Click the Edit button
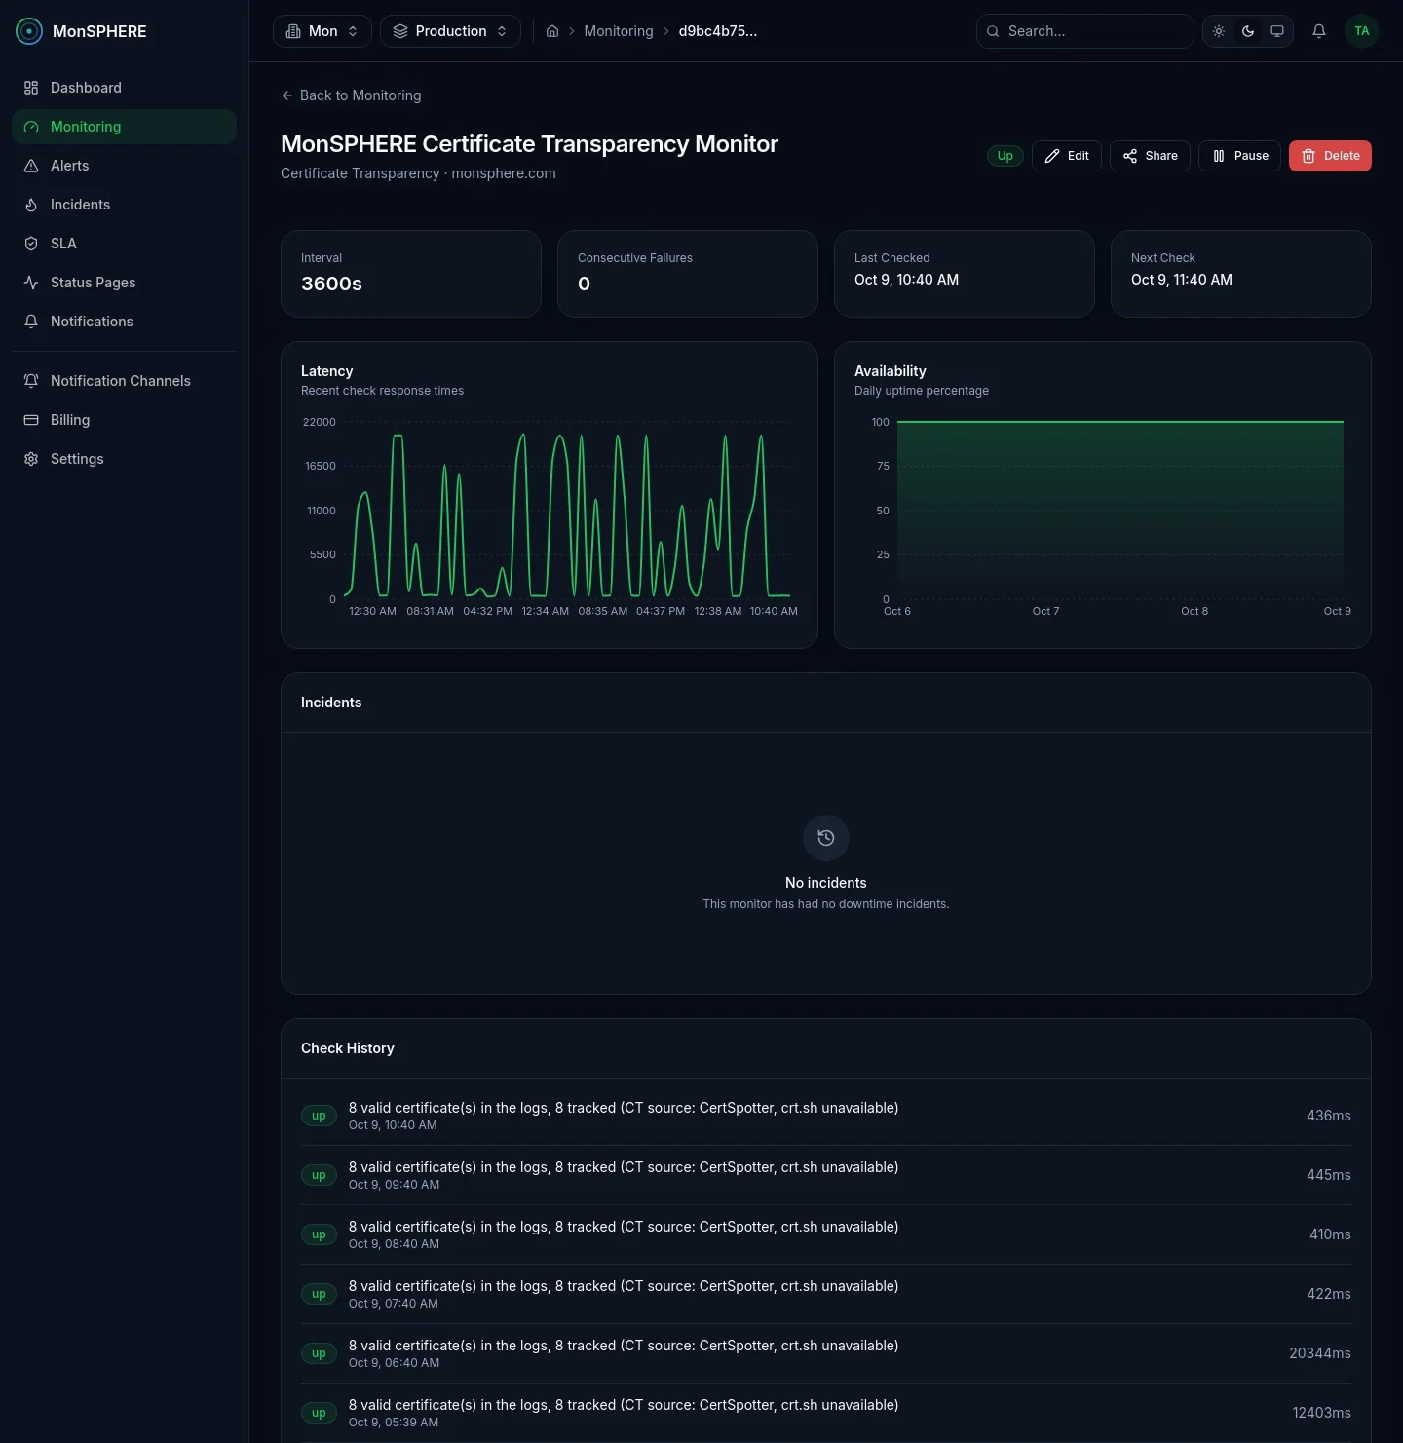1403x1443 pixels. coord(1067,156)
